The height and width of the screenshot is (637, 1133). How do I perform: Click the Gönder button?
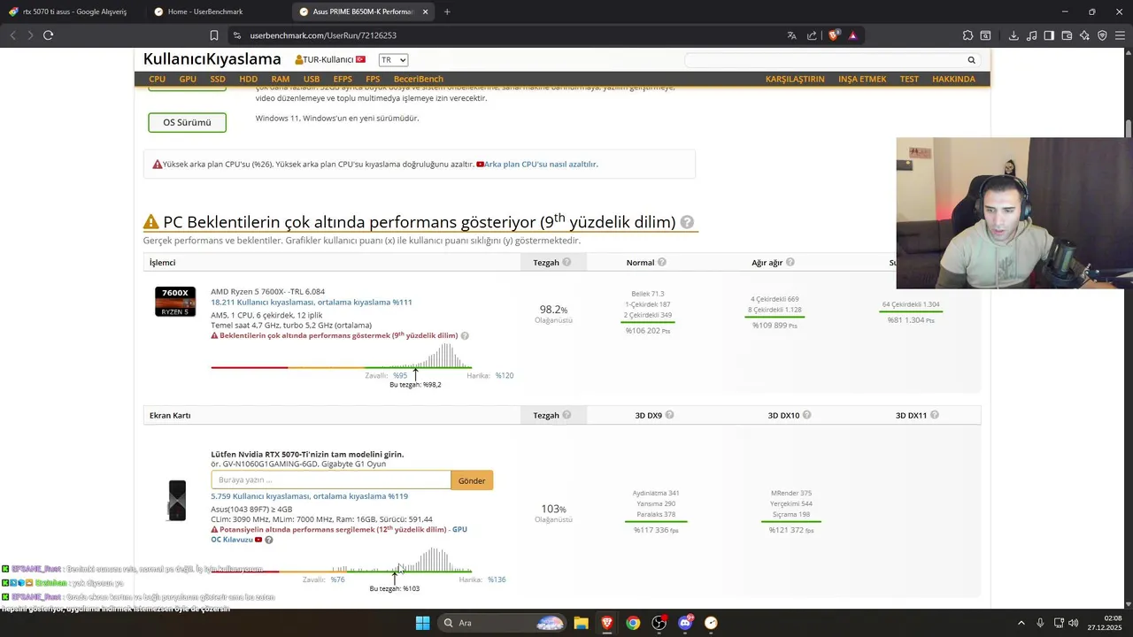472,480
